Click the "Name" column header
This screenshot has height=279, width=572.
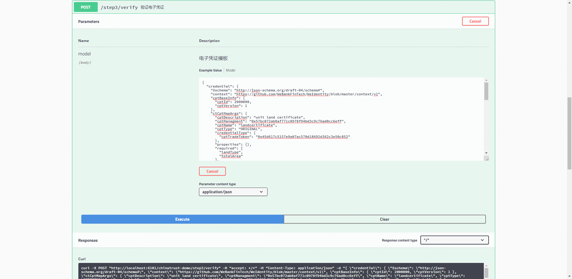pyautogui.click(x=83, y=41)
